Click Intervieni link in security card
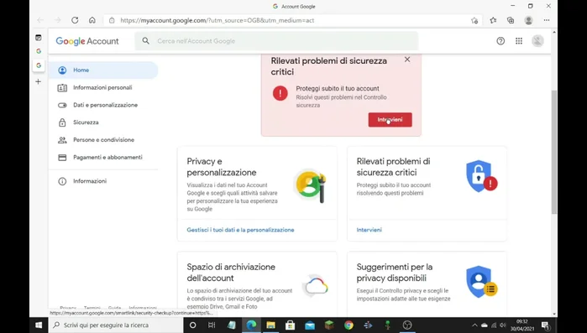 (x=369, y=230)
